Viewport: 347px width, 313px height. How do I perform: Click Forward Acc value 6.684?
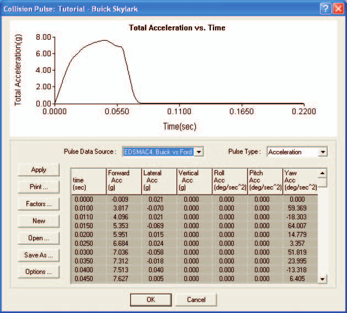pyautogui.click(x=124, y=244)
